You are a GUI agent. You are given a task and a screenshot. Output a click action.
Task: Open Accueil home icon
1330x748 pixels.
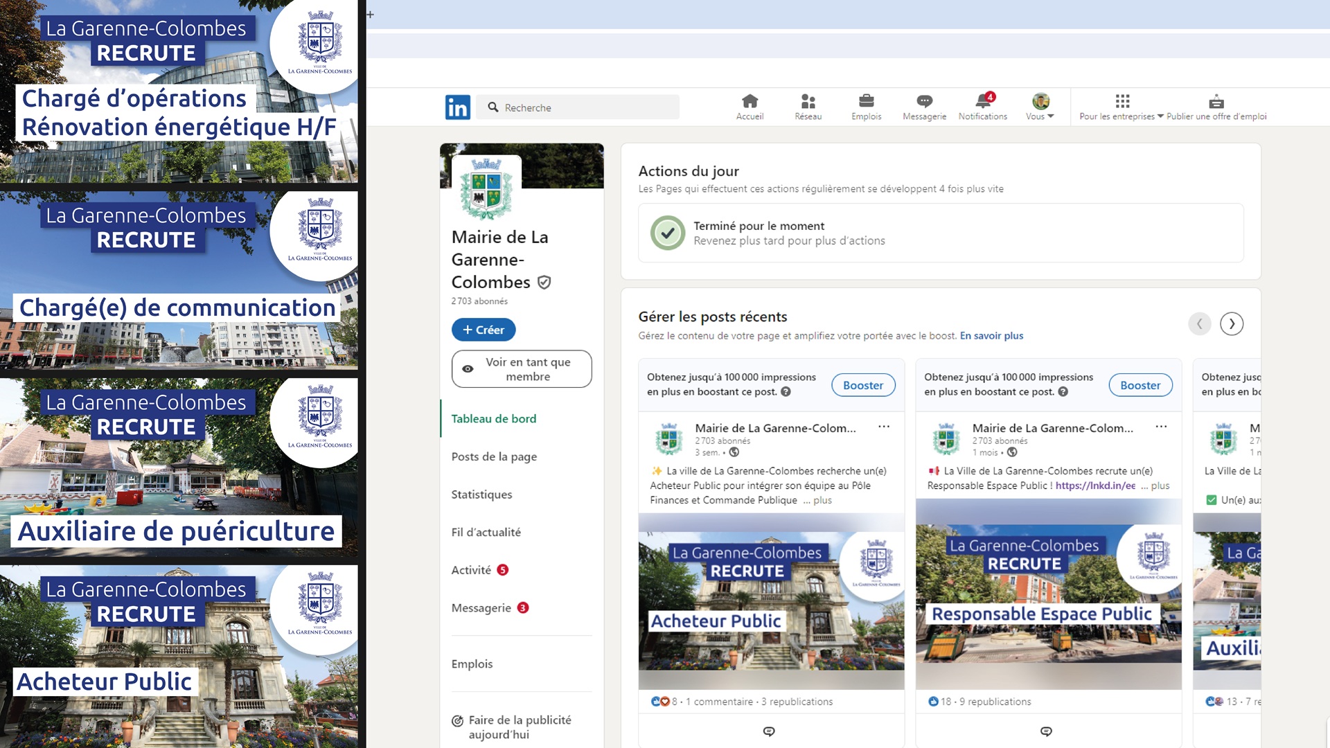click(x=750, y=101)
